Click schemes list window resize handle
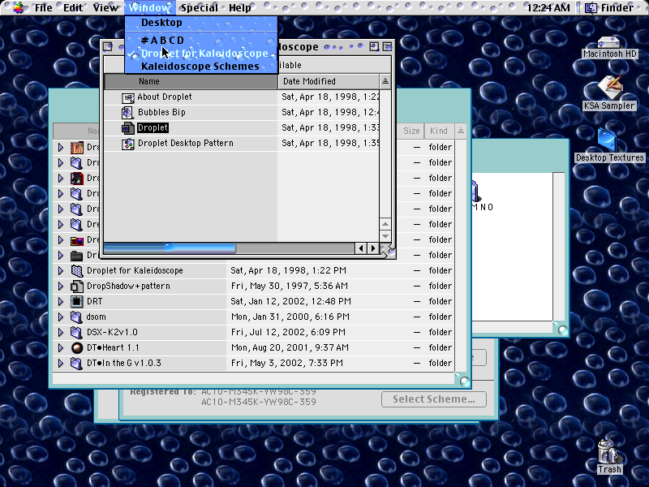Screen dimensions: 649x487 coord(463,380)
